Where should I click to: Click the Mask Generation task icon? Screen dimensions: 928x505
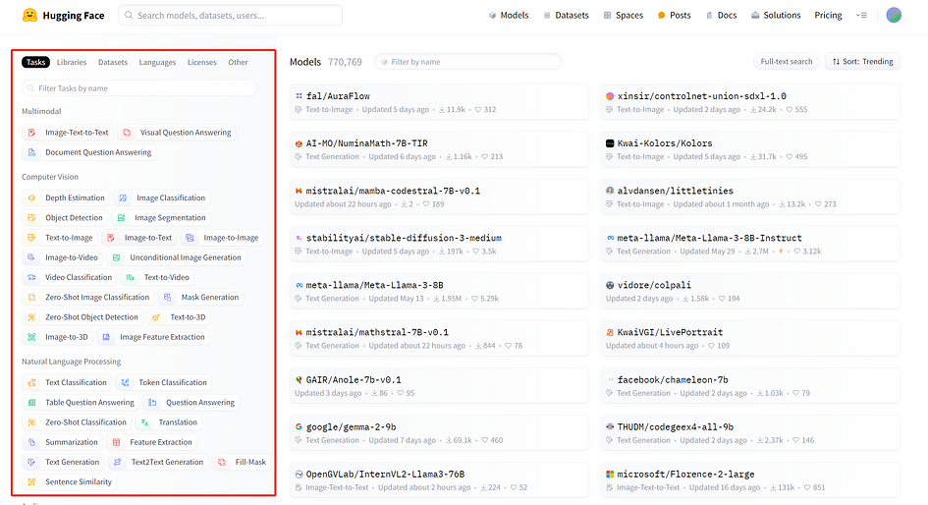pos(168,297)
